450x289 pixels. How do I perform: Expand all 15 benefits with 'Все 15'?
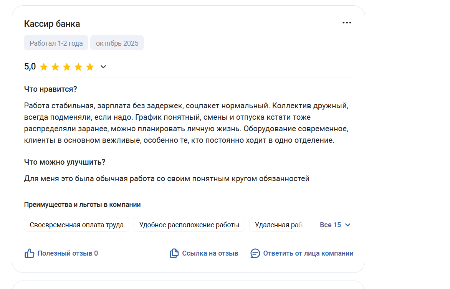click(330, 225)
